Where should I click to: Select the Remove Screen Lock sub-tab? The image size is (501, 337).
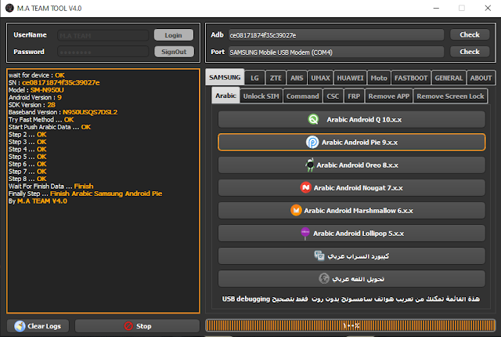tap(450, 96)
